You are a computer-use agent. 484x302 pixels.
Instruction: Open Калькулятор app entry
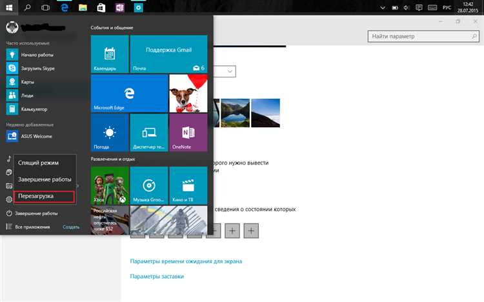click(42, 109)
